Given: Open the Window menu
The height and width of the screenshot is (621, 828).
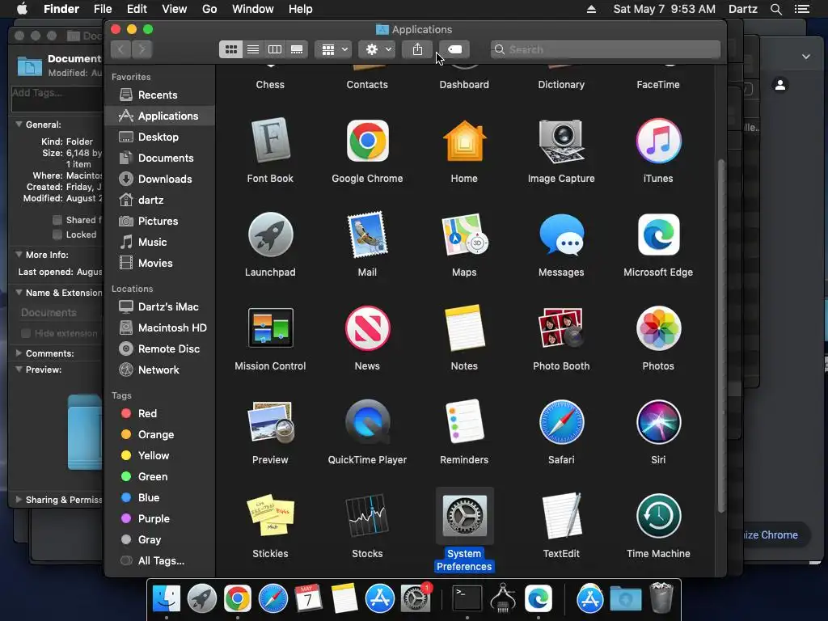Looking at the screenshot, I should (253, 9).
